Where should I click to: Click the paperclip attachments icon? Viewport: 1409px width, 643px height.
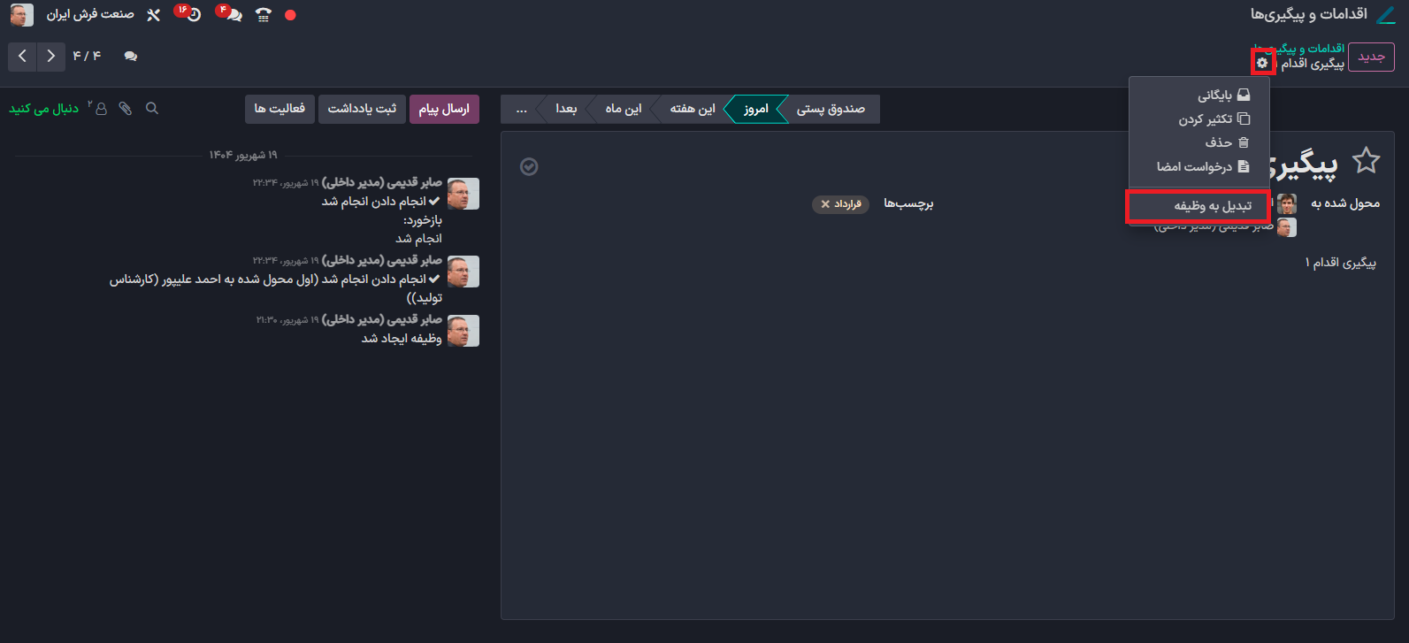coord(126,109)
